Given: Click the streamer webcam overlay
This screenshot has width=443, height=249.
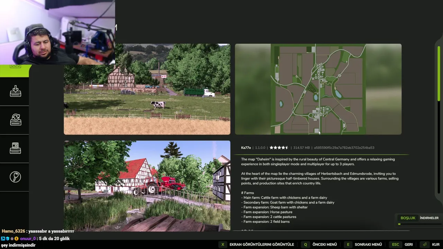Looking at the screenshot, I should 57,32.
